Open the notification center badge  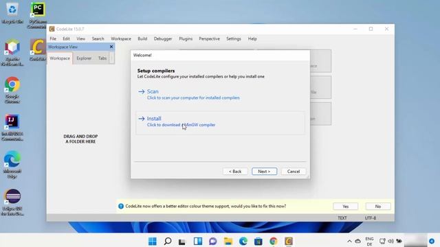tap(432, 241)
